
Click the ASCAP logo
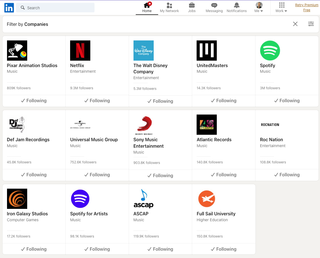(143, 199)
